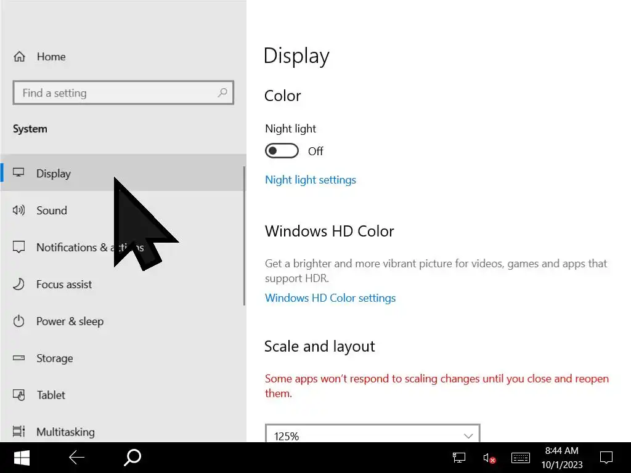
Task: Click the Tablet icon in sidebar
Action: point(18,395)
